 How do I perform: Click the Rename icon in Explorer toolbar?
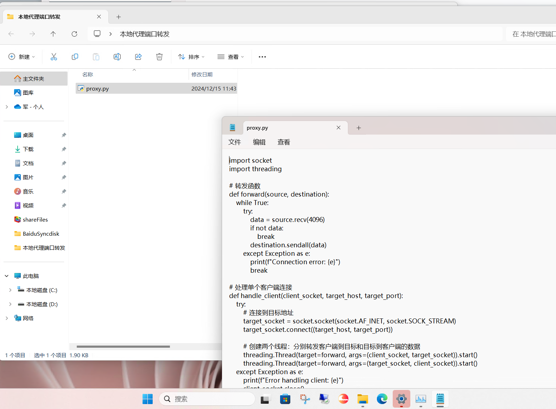pyautogui.click(x=117, y=57)
